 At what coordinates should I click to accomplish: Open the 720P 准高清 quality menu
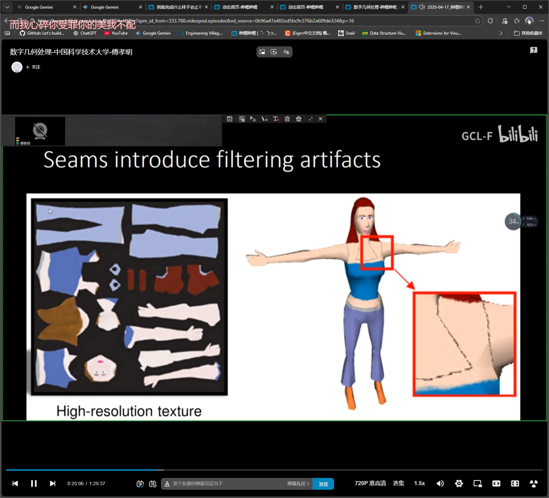coord(370,483)
